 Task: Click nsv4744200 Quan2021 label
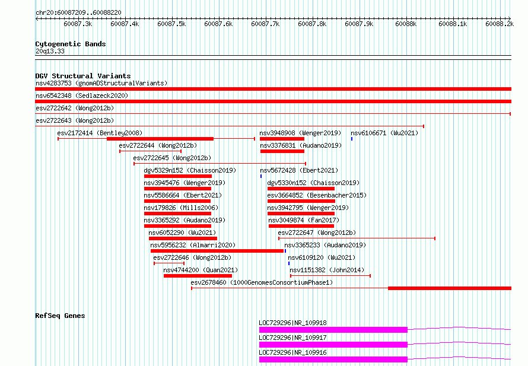click(x=201, y=270)
